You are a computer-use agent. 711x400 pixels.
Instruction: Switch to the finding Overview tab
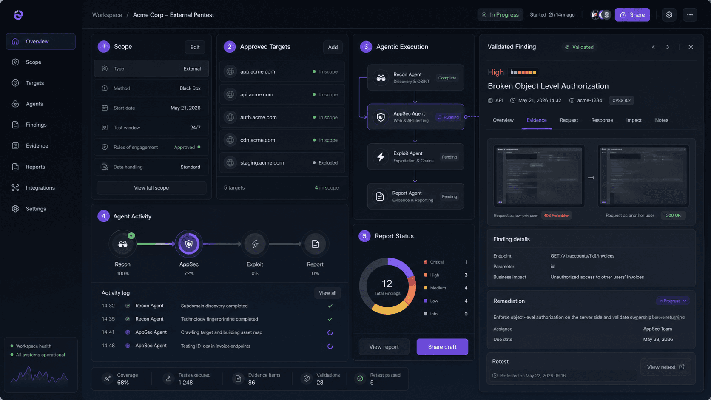503,120
